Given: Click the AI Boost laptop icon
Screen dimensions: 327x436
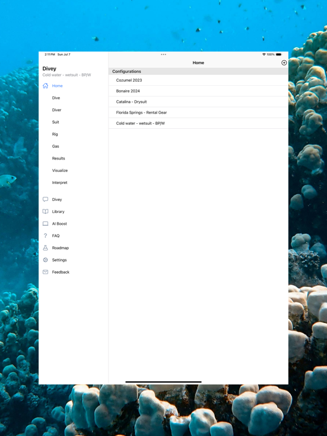Looking at the screenshot, I should point(45,224).
